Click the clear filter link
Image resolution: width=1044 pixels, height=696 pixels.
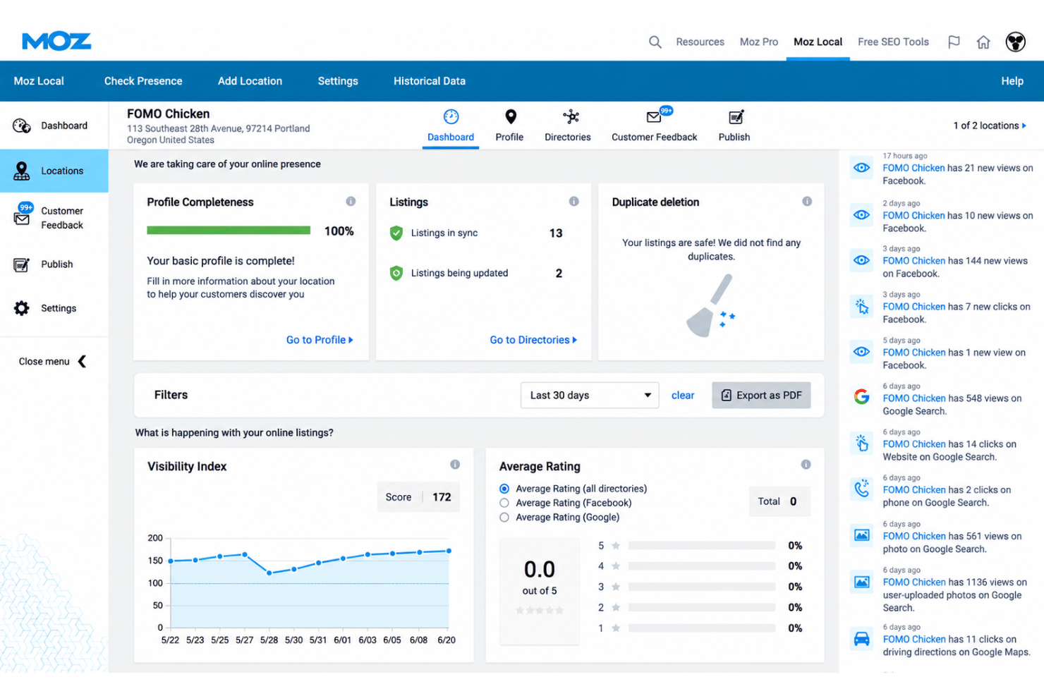click(x=683, y=396)
